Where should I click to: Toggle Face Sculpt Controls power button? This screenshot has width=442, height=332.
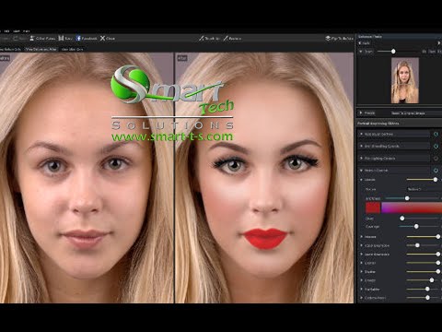point(436,134)
